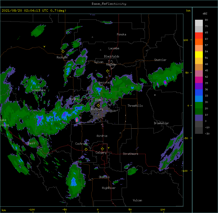The image size is (218, 213).
Task: Click the Innisfail label
Action: pyautogui.click(x=105, y=82)
